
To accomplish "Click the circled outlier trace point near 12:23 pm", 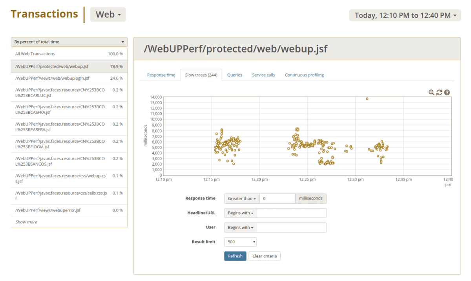I will [x=297, y=129].
